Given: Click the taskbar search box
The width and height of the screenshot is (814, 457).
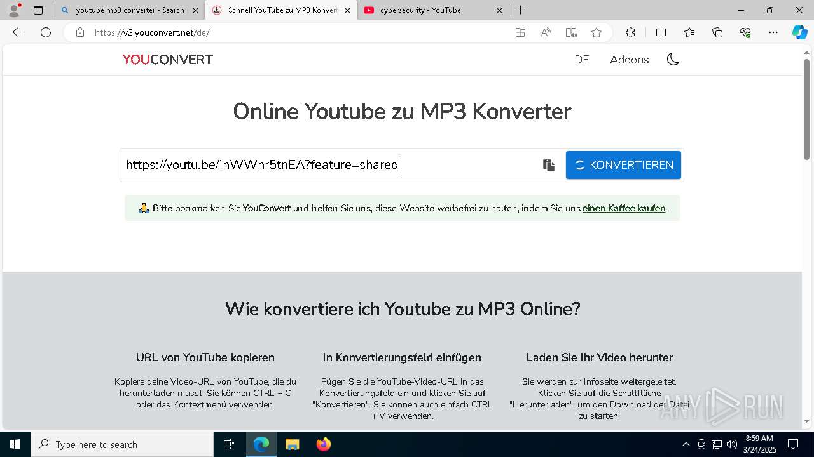Looking at the screenshot, I should (x=122, y=444).
